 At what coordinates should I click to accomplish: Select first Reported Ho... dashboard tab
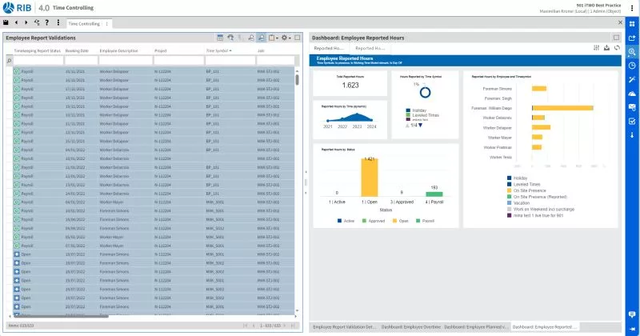pyautogui.click(x=329, y=48)
